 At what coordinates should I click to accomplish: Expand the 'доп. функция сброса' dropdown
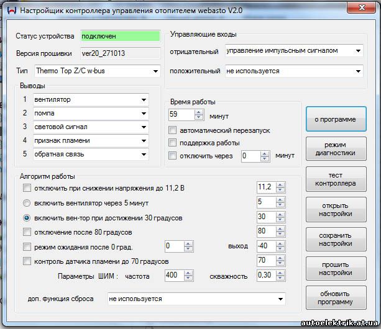pyautogui.click(x=280, y=299)
